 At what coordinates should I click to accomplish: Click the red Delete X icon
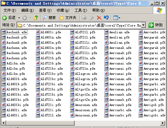[x=99, y=18]
